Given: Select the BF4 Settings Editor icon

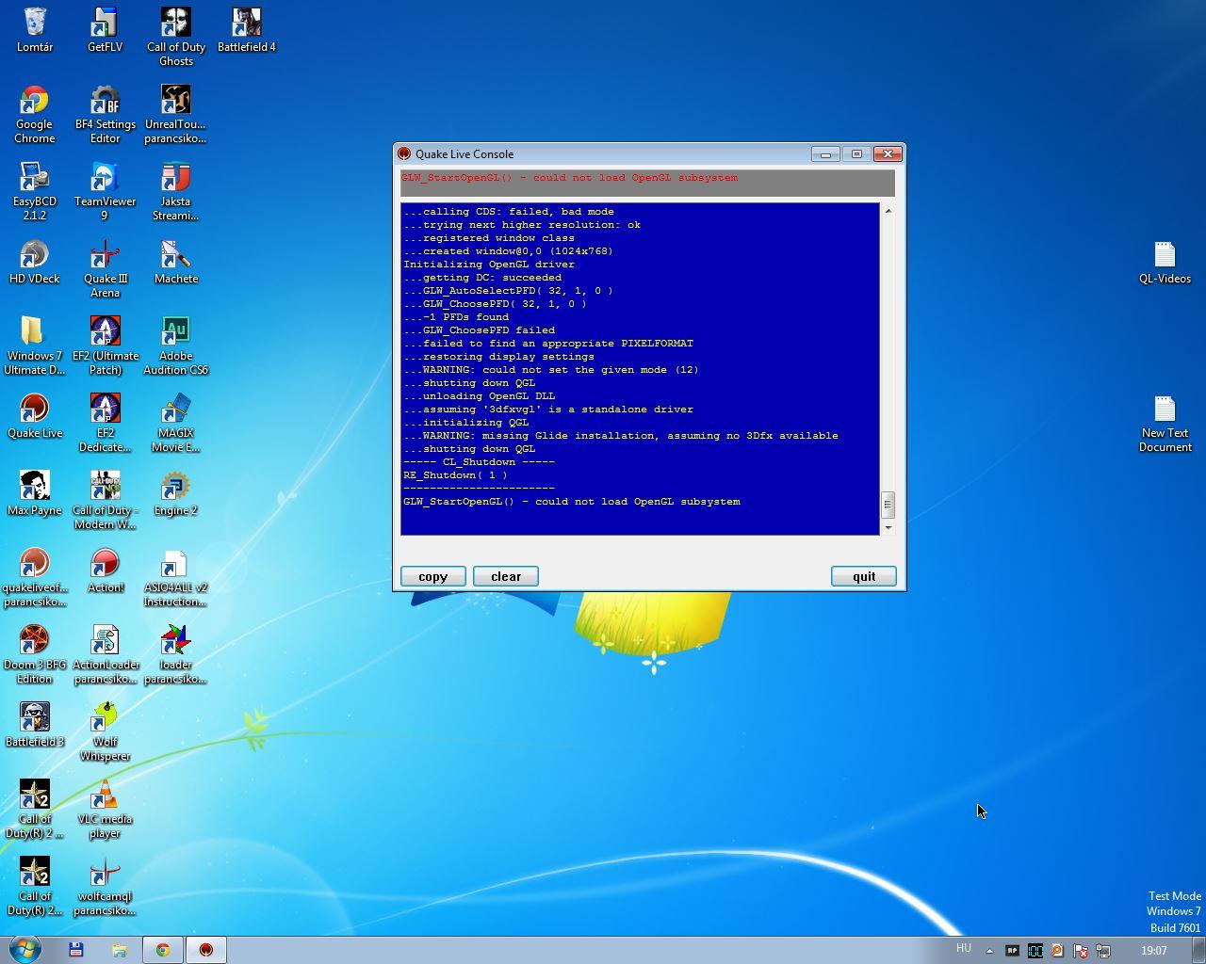Looking at the screenshot, I should [105, 115].
